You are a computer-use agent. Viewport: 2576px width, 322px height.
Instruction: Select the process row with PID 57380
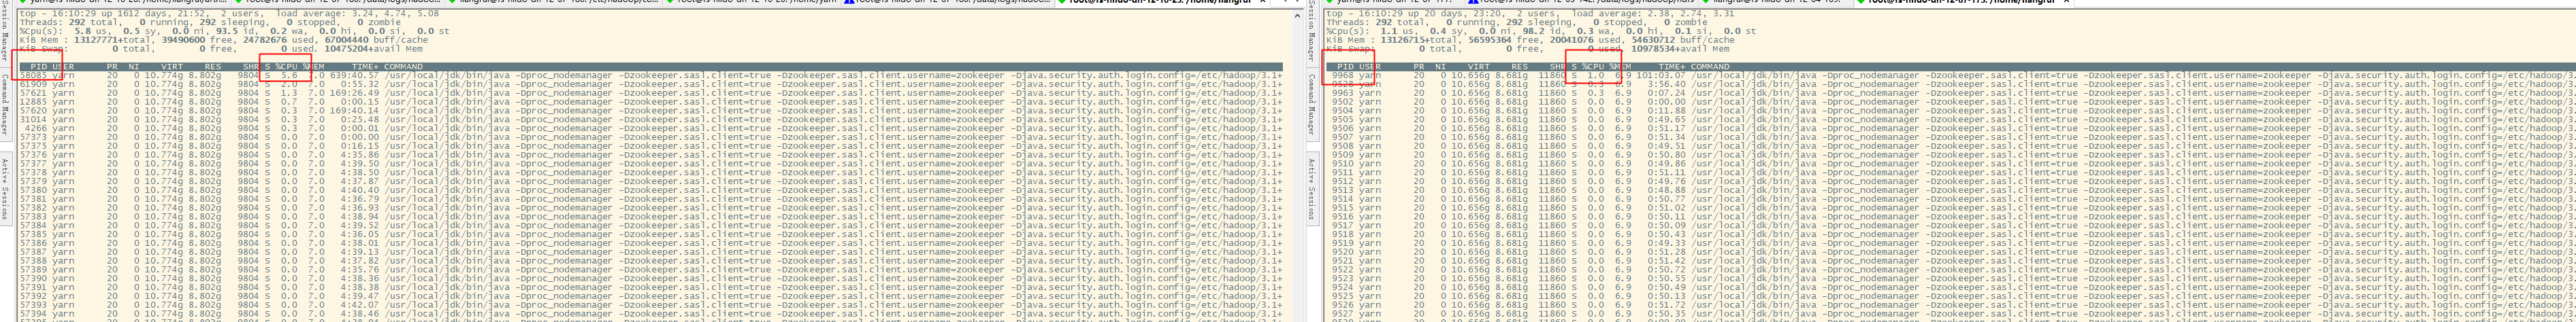pos(650,190)
